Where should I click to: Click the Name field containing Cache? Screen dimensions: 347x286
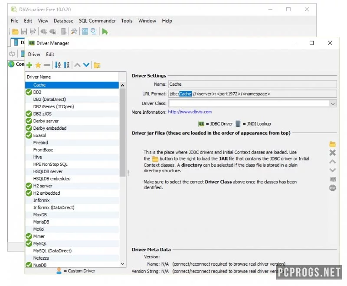click(x=252, y=84)
